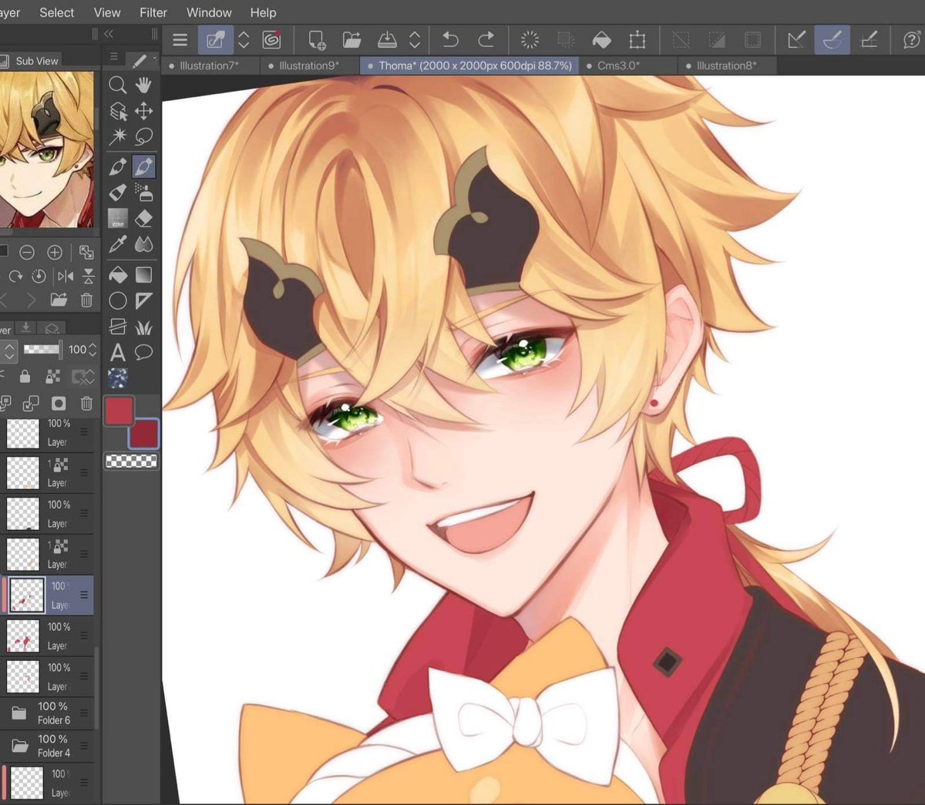Select the Balloon tool
Image resolution: width=925 pixels, height=805 pixels.
(x=143, y=353)
